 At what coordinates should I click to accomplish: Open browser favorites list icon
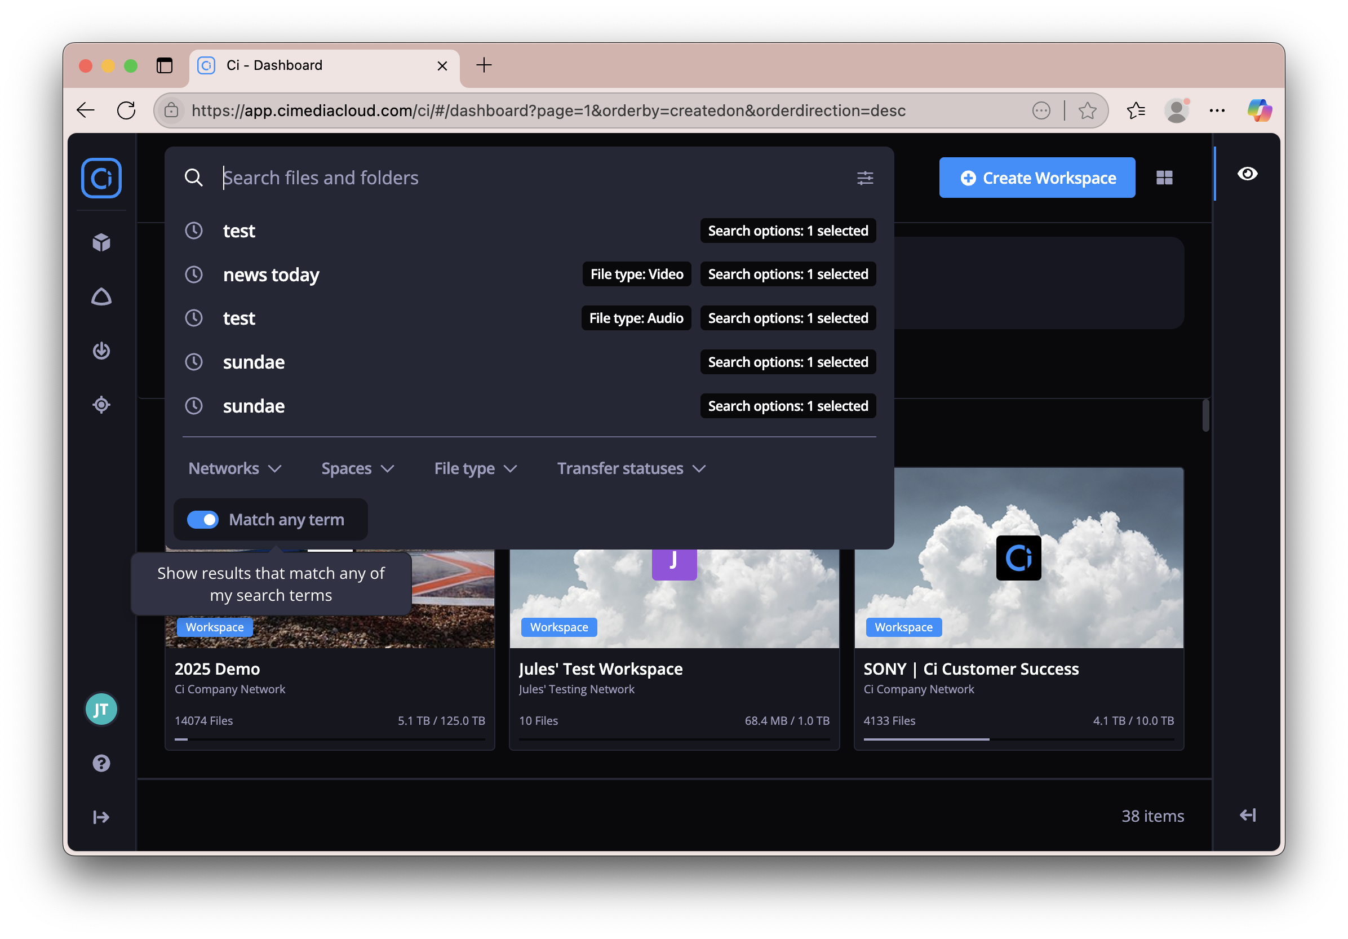click(1136, 110)
